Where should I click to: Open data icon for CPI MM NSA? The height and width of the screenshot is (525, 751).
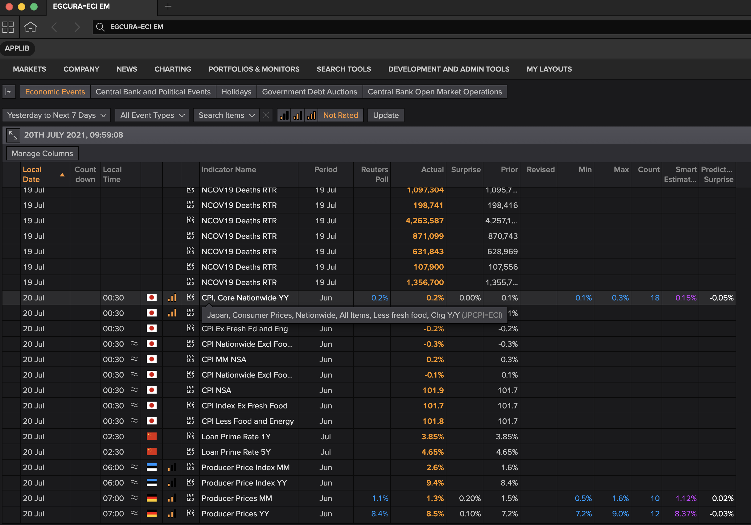pos(190,359)
